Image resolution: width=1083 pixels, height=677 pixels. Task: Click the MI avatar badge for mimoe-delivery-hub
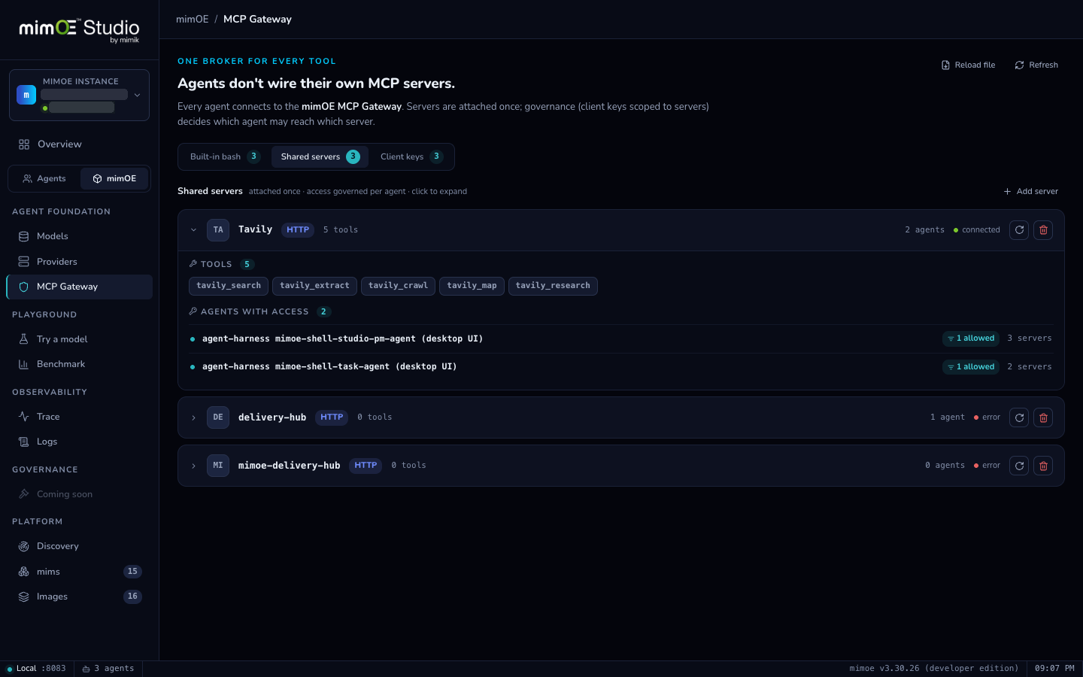coord(218,466)
